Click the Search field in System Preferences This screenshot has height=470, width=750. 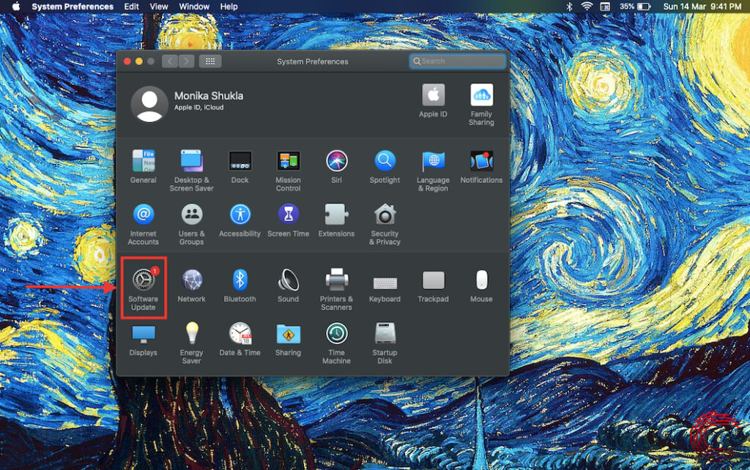(x=457, y=61)
